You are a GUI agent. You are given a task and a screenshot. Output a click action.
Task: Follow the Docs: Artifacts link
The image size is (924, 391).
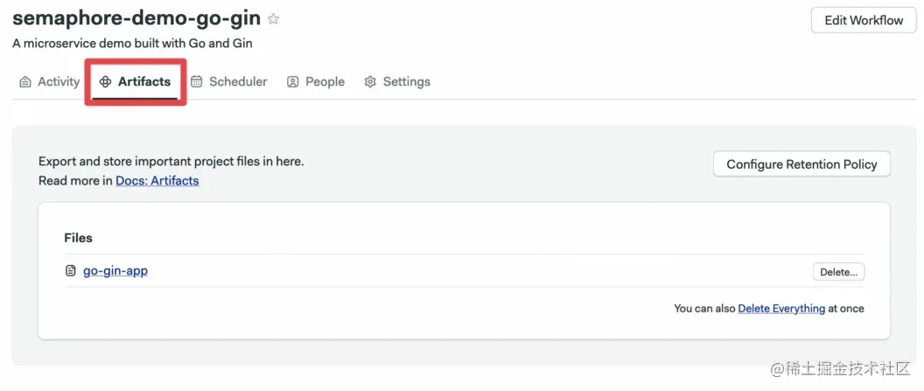(157, 181)
